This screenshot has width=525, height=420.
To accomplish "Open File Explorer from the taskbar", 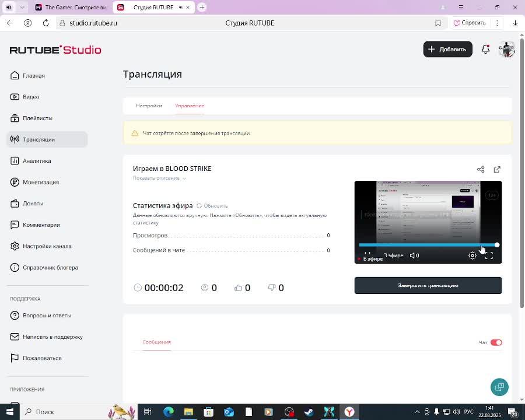I will pyautogui.click(x=188, y=412).
